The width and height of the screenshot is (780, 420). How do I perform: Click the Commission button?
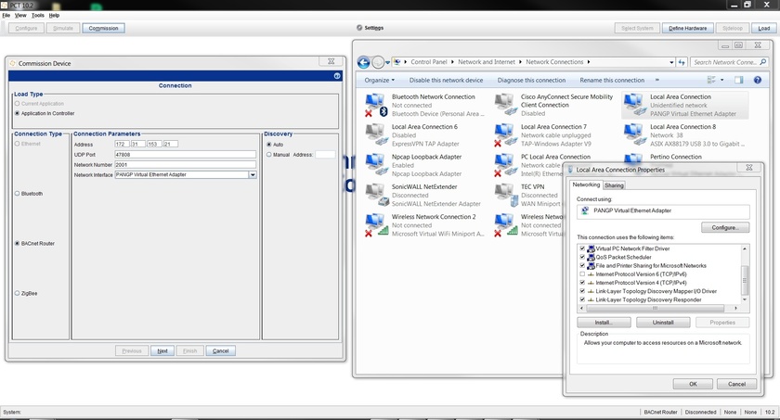[103, 29]
